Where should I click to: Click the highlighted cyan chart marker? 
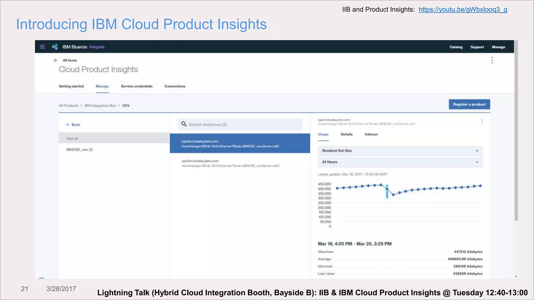[x=387, y=191]
